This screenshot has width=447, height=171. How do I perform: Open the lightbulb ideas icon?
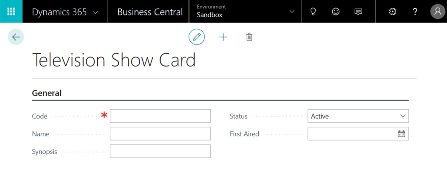[x=313, y=12]
